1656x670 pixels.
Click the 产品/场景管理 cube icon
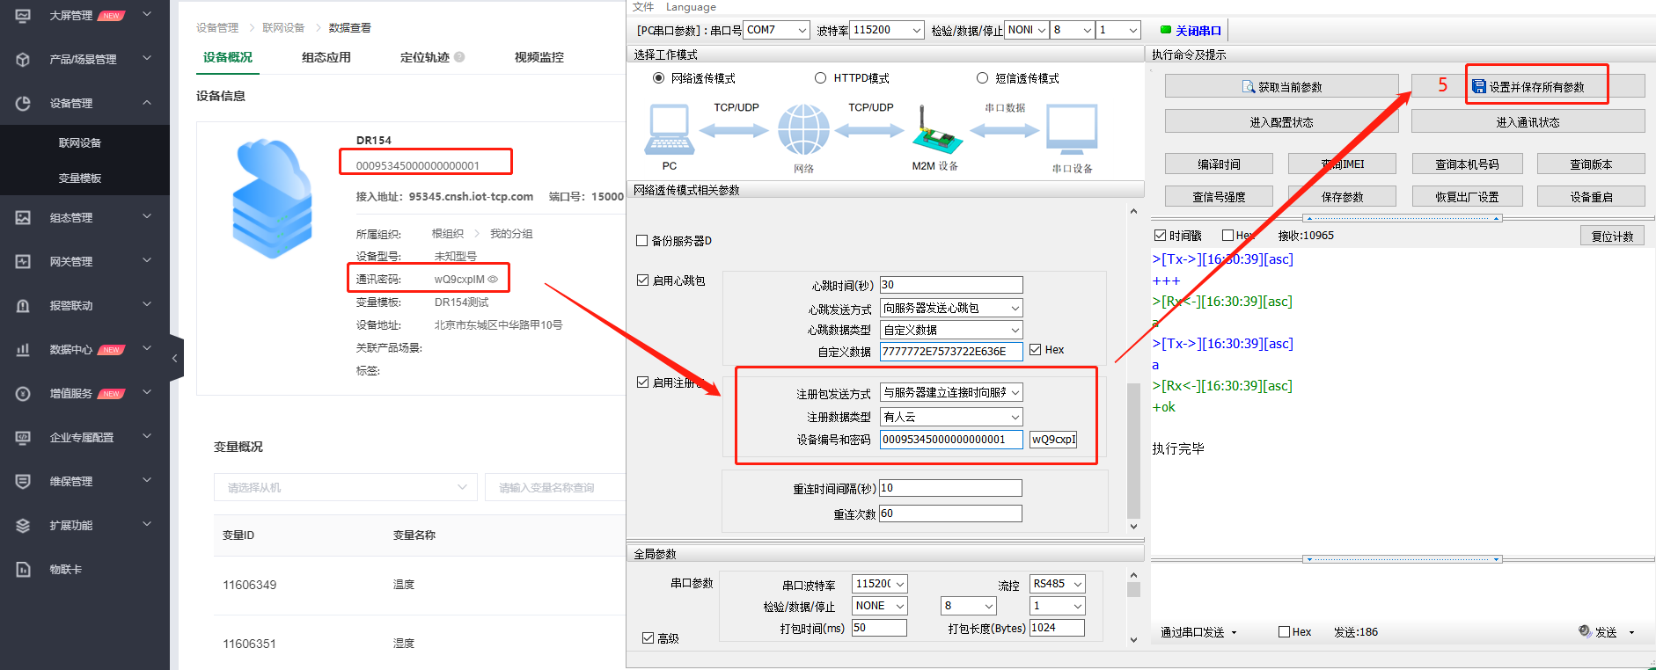tap(23, 59)
